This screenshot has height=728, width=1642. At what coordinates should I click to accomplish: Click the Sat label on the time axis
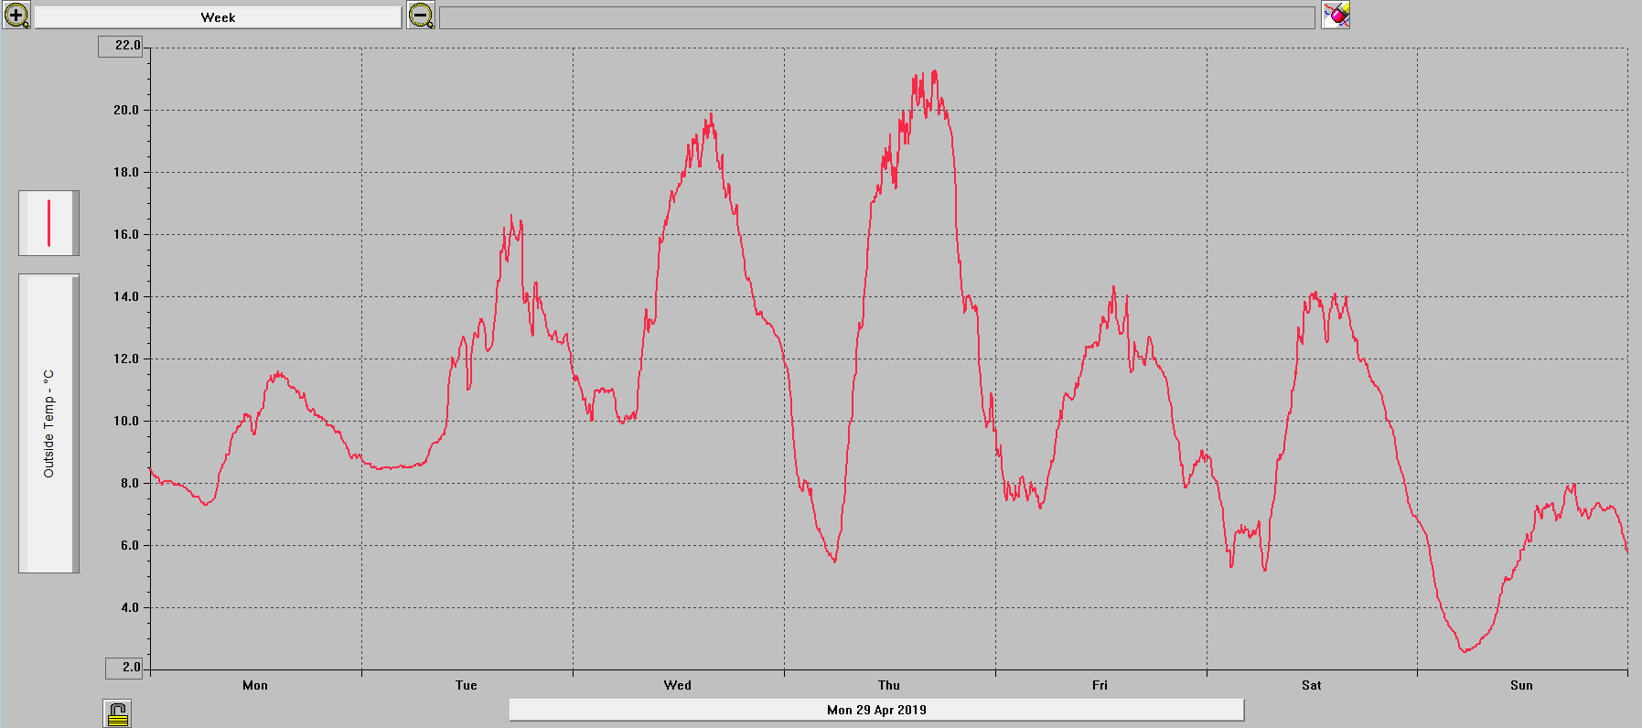click(x=1312, y=685)
